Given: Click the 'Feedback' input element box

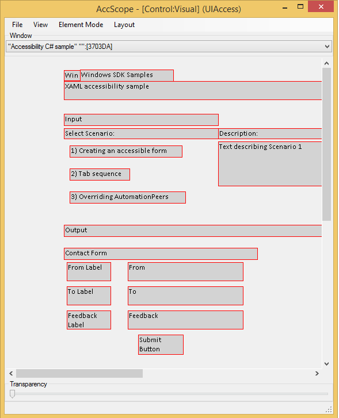Looking at the screenshot, I should (185, 320).
